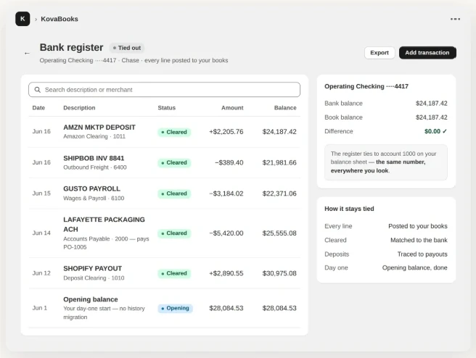
Task: Open the Opening balance entry
Action: 164,308
